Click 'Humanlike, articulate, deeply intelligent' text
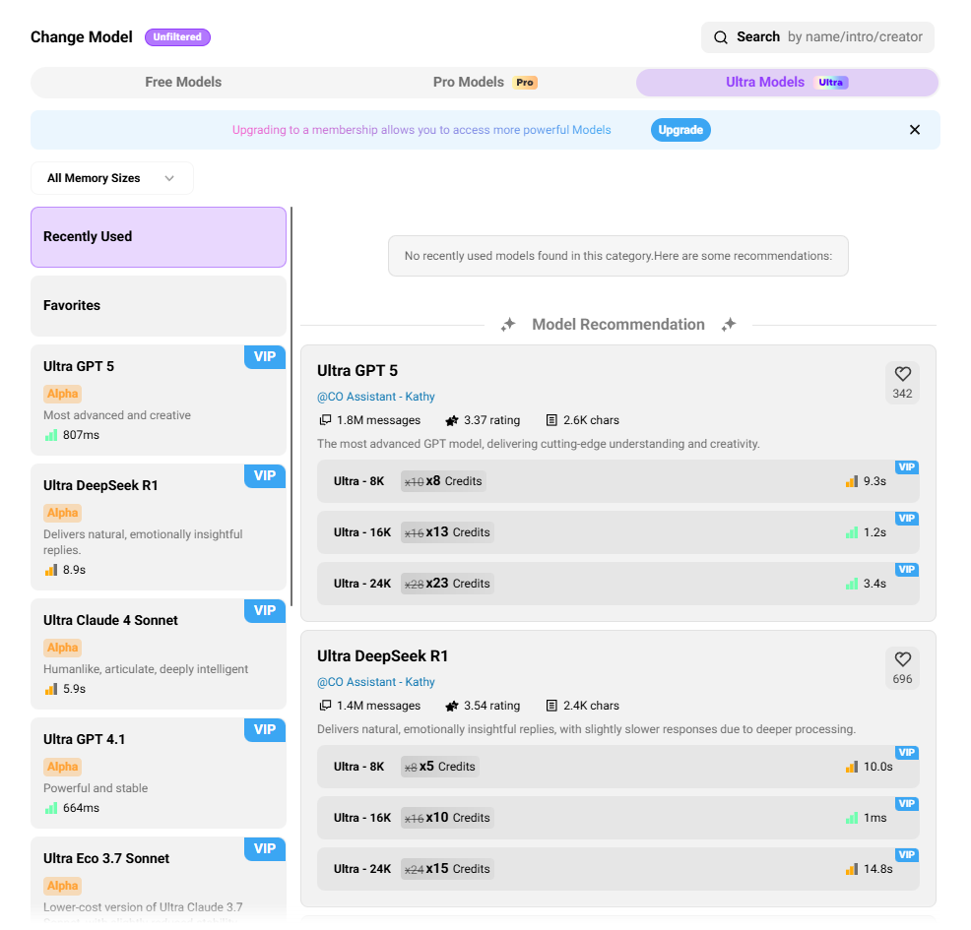Image resolution: width=971 pixels, height=930 pixels. click(x=146, y=669)
